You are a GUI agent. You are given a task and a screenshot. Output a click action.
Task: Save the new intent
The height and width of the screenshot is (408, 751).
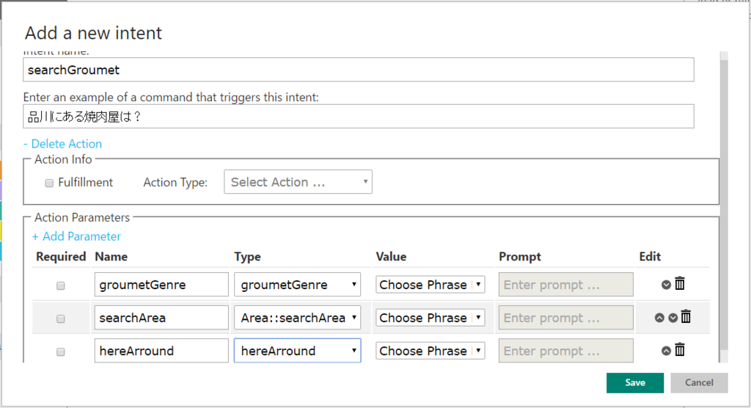click(634, 382)
